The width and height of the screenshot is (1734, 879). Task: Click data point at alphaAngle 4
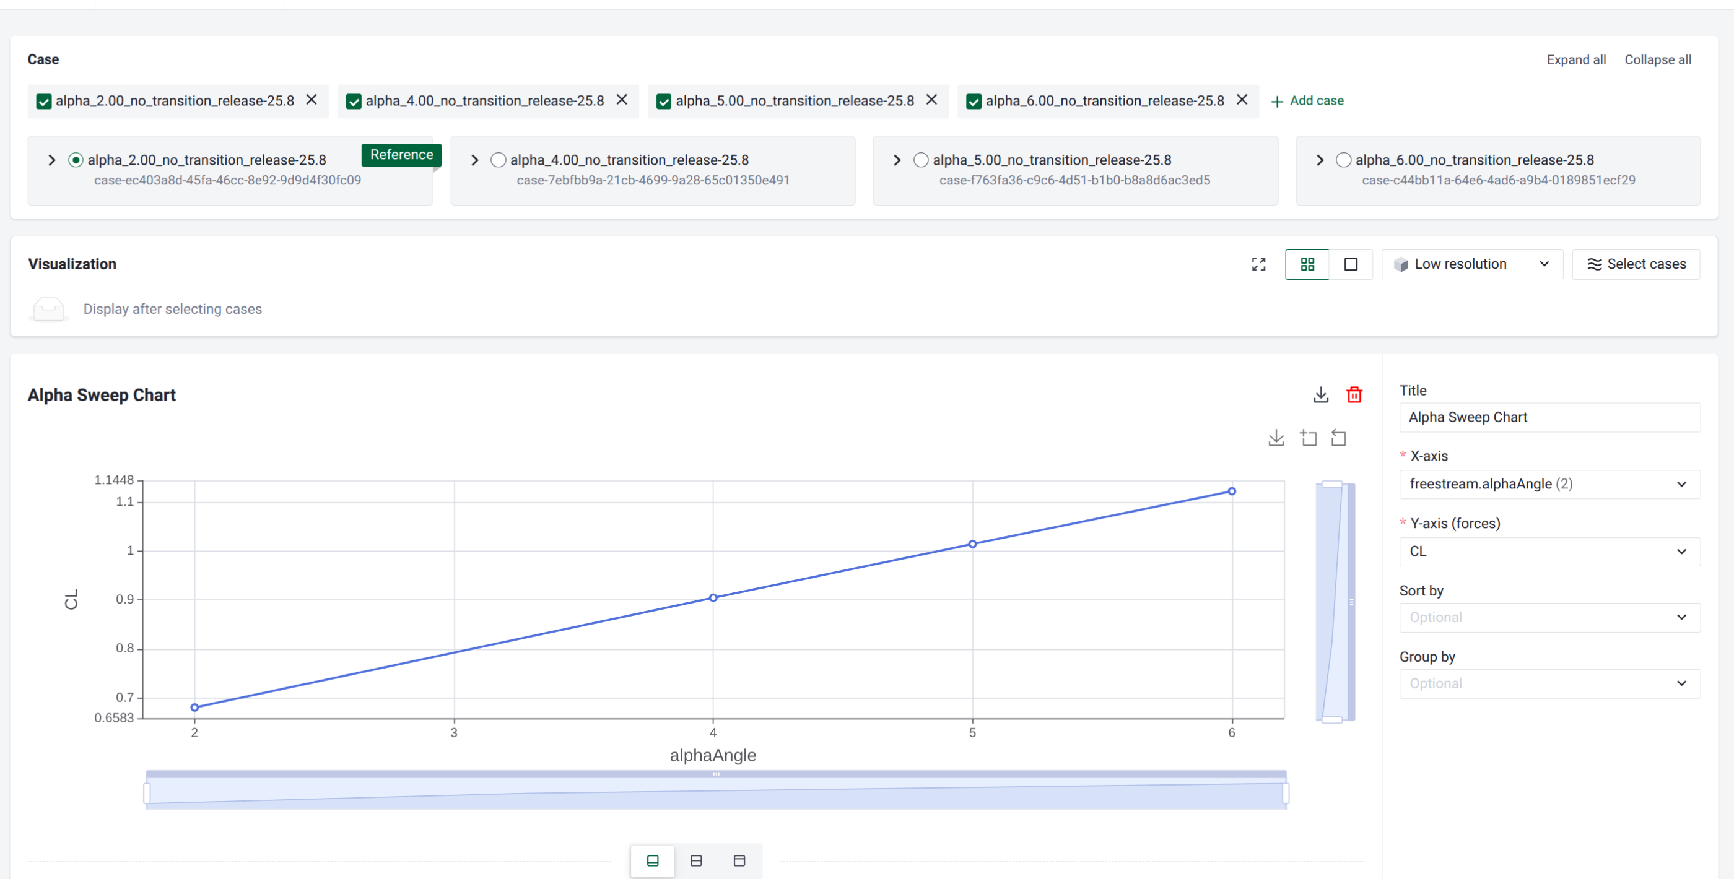coord(713,599)
